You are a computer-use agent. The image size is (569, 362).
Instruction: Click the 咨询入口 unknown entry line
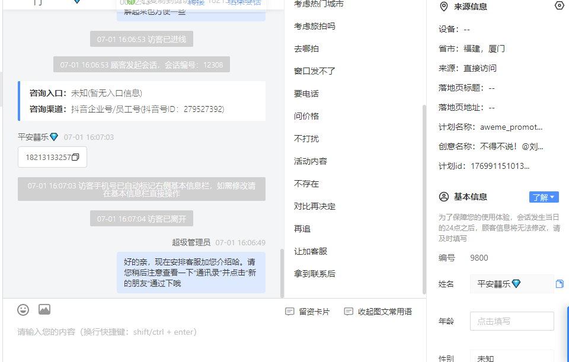(85, 93)
